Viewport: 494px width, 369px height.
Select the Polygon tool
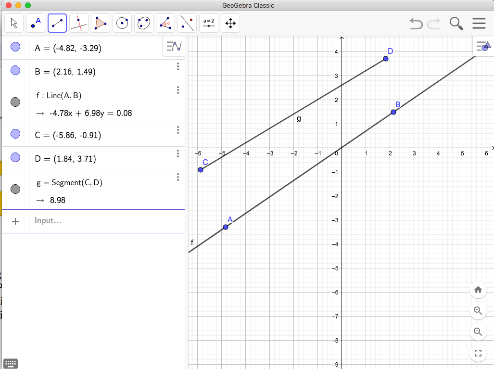click(100, 23)
